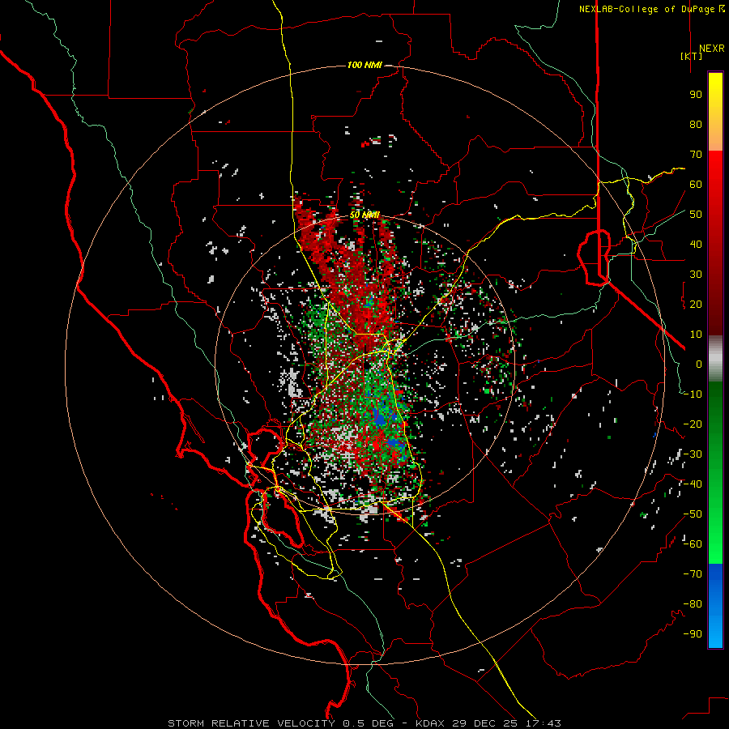This screenshot has height=729, width=729.
Task: Click the 100 NMI range ring label
Action: [x=364, y=65]
